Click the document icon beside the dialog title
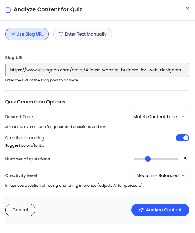The width and height of the screenshot is (195, 233). (x=8, y=9)
